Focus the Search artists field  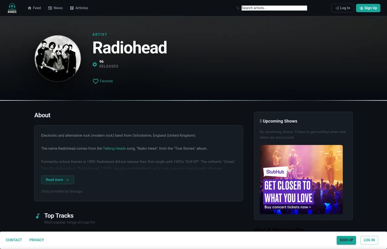pos(274,8)
